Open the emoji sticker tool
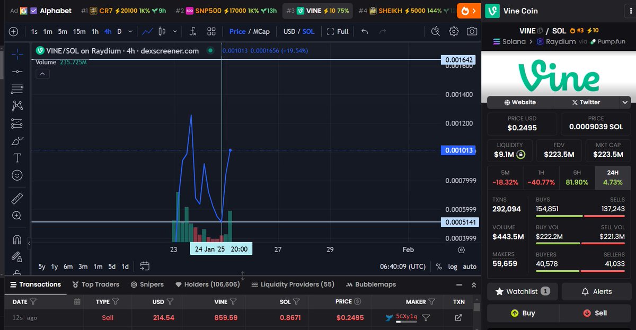The width and height of the screenshot is (636, 330). [16, 175]
